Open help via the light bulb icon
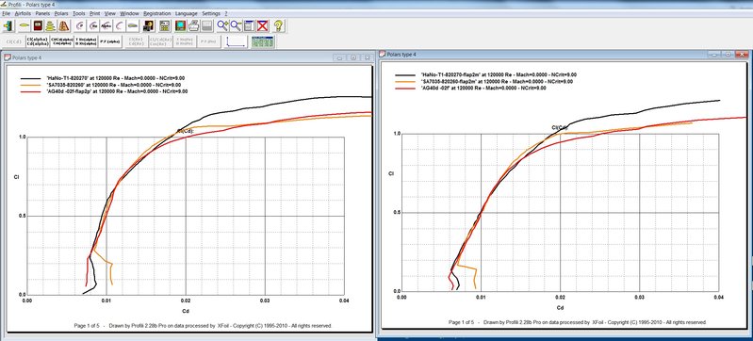This screenshot has height=341, width=753. coord(279,25)
